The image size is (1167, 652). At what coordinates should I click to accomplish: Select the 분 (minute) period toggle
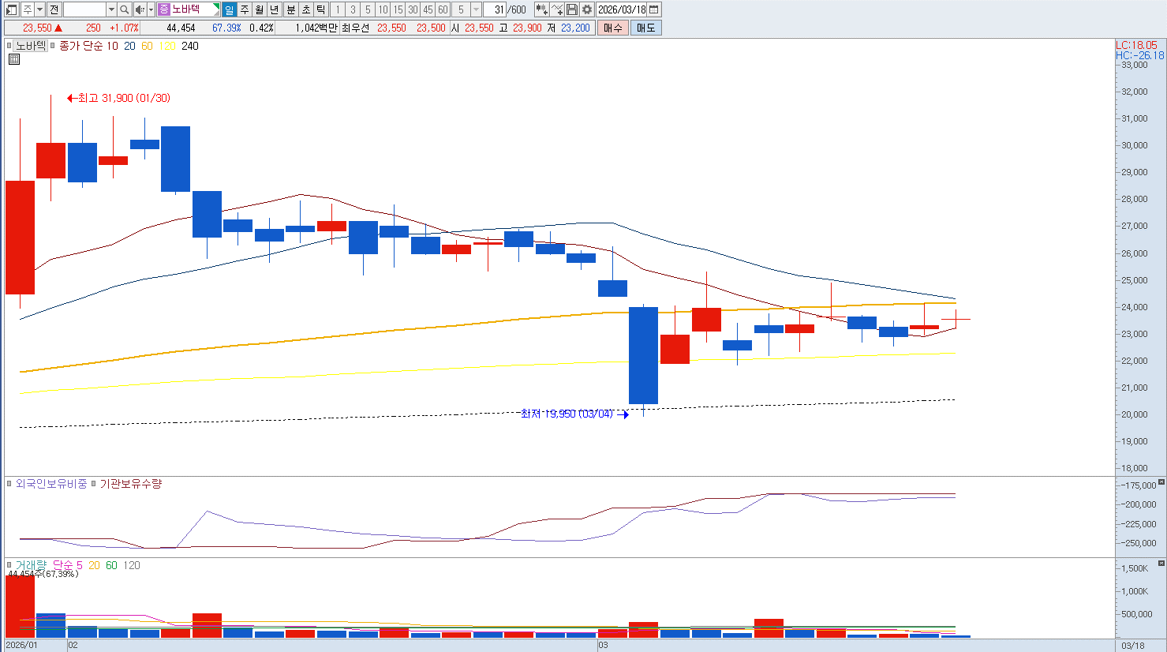290,9
